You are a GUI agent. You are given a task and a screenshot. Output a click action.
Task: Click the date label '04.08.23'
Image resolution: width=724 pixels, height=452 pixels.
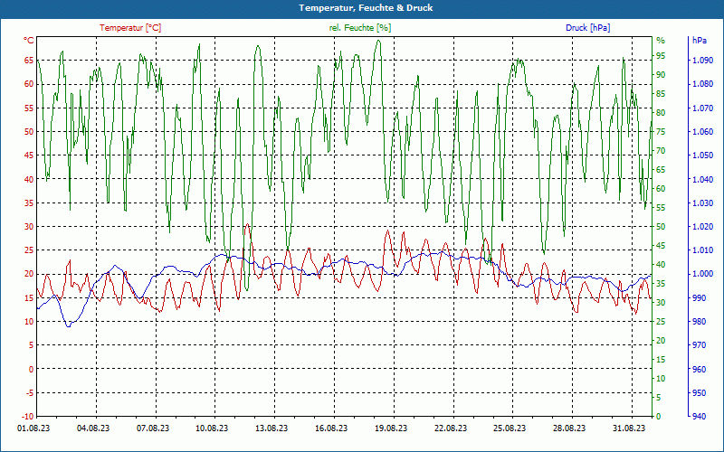pyautogui.click(x=93, y=428)
